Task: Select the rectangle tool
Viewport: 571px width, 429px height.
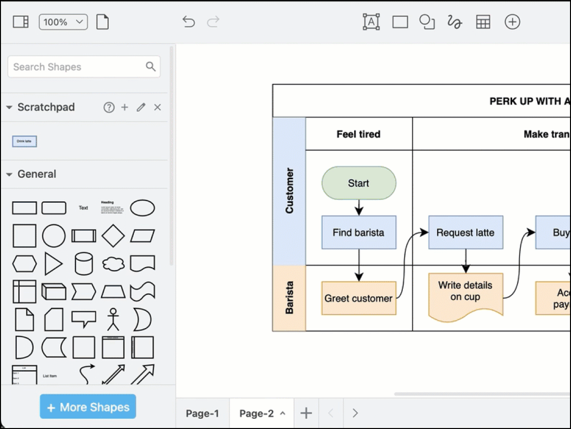Action: [x=400, y=22]
